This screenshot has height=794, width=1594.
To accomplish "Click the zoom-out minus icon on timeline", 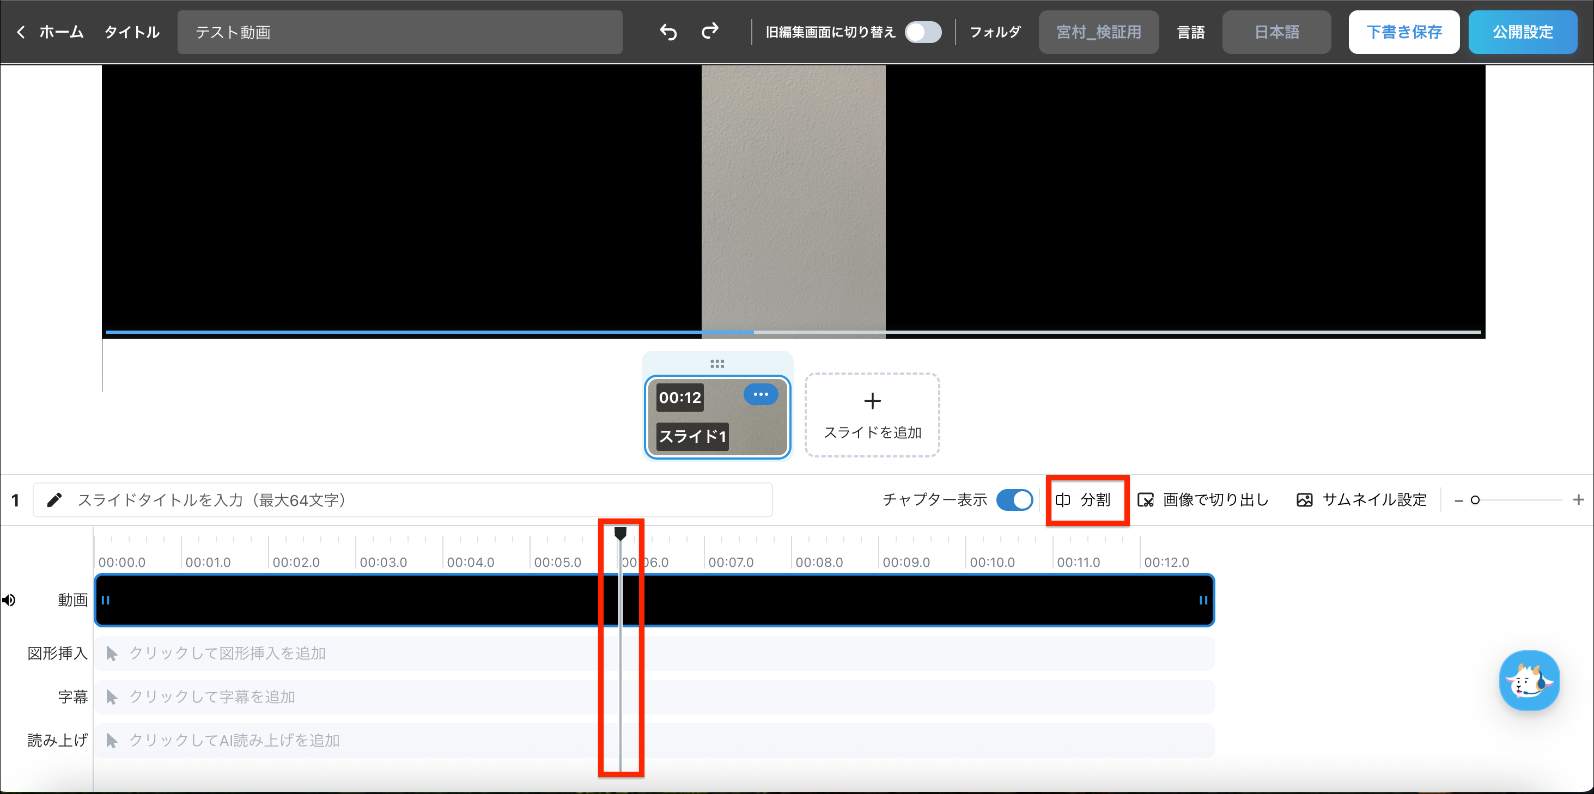I will [x=1458, y=500].
